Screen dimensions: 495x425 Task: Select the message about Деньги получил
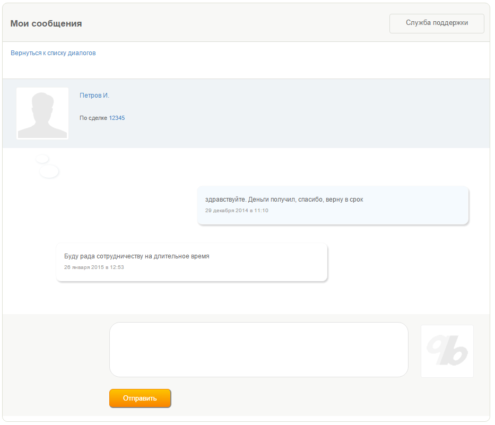tap(284, 200)
